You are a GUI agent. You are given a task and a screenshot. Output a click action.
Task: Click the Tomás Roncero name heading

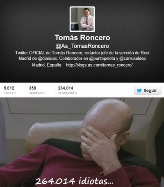pos(82,37)
